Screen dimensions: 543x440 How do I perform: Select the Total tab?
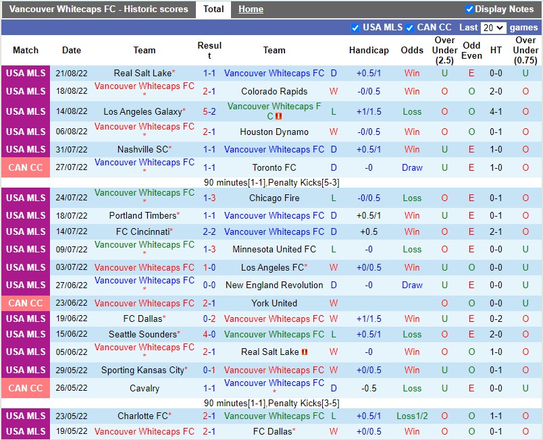point(214,9)
